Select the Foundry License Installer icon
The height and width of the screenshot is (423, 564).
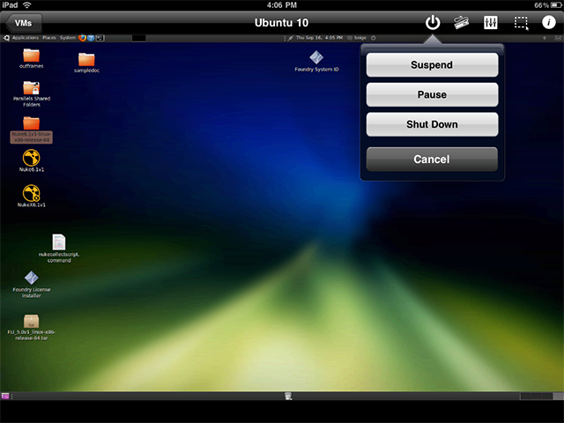tap(32, 285)
